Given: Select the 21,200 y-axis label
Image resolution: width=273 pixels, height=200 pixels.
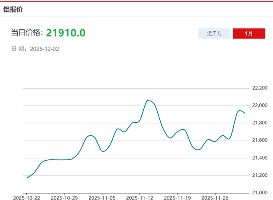Looking at the screenshot, I should (x=259, y=175).
